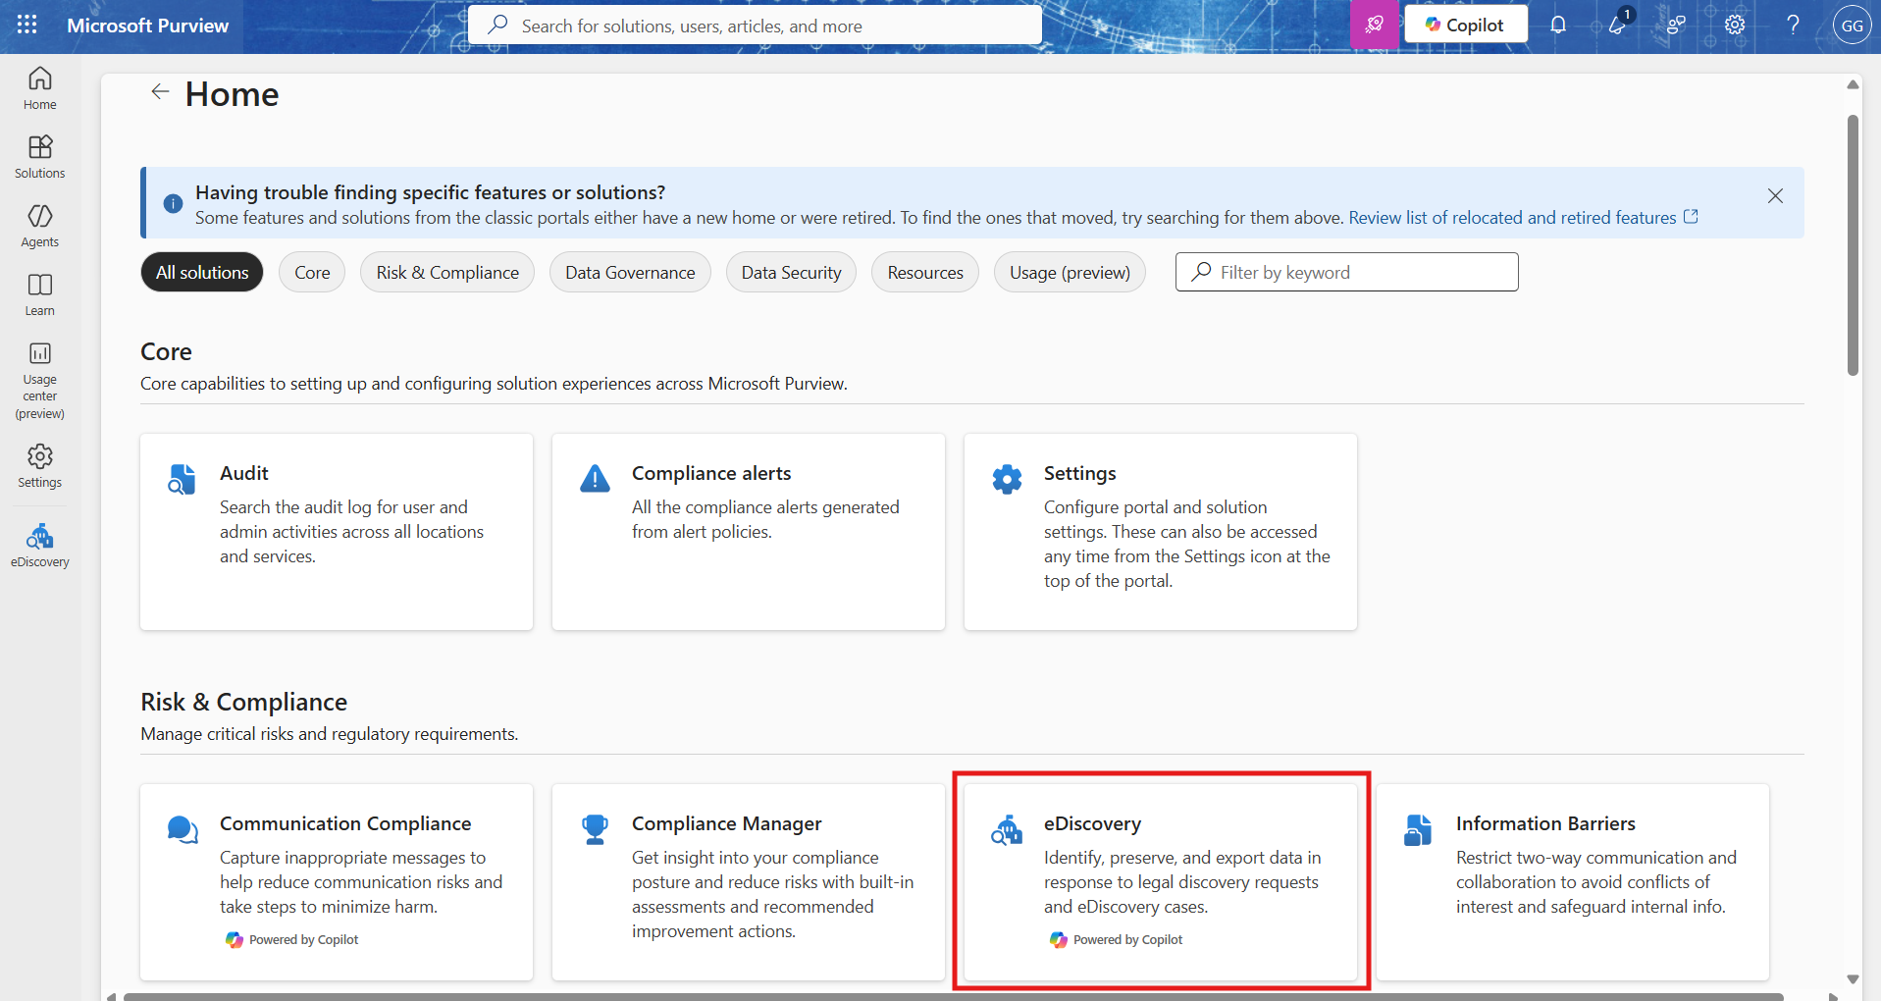Dismiss the trouble finding features banner
The height and width of the screenshot is (1001, 1881).
[x=1775, y=196]
